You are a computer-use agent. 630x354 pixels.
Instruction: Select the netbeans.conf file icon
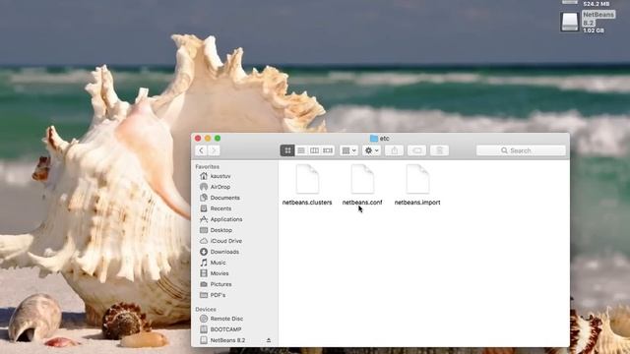pos(362,179)
